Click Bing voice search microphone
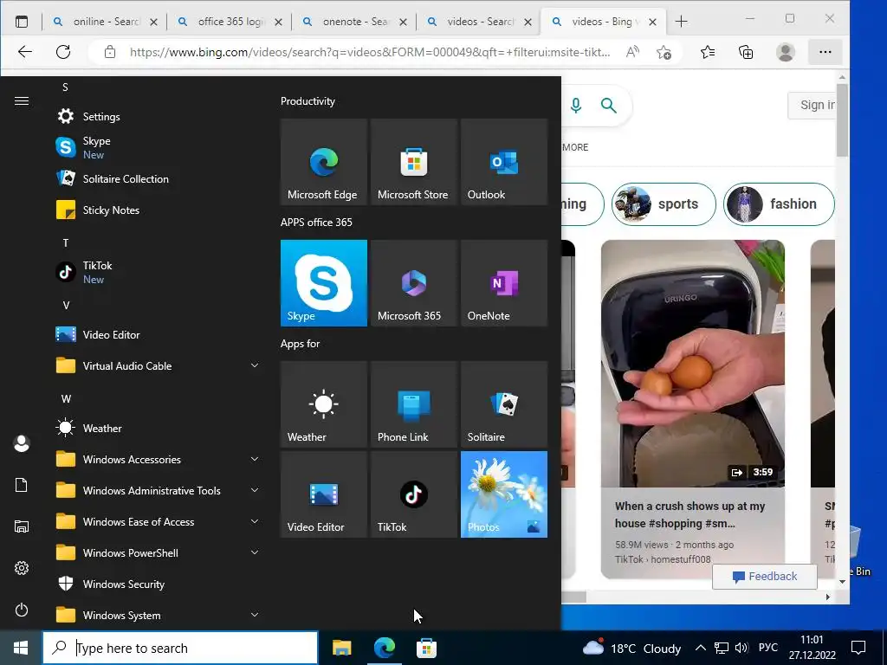This screenshot has height=665, width=887. (x=576, y=105)
